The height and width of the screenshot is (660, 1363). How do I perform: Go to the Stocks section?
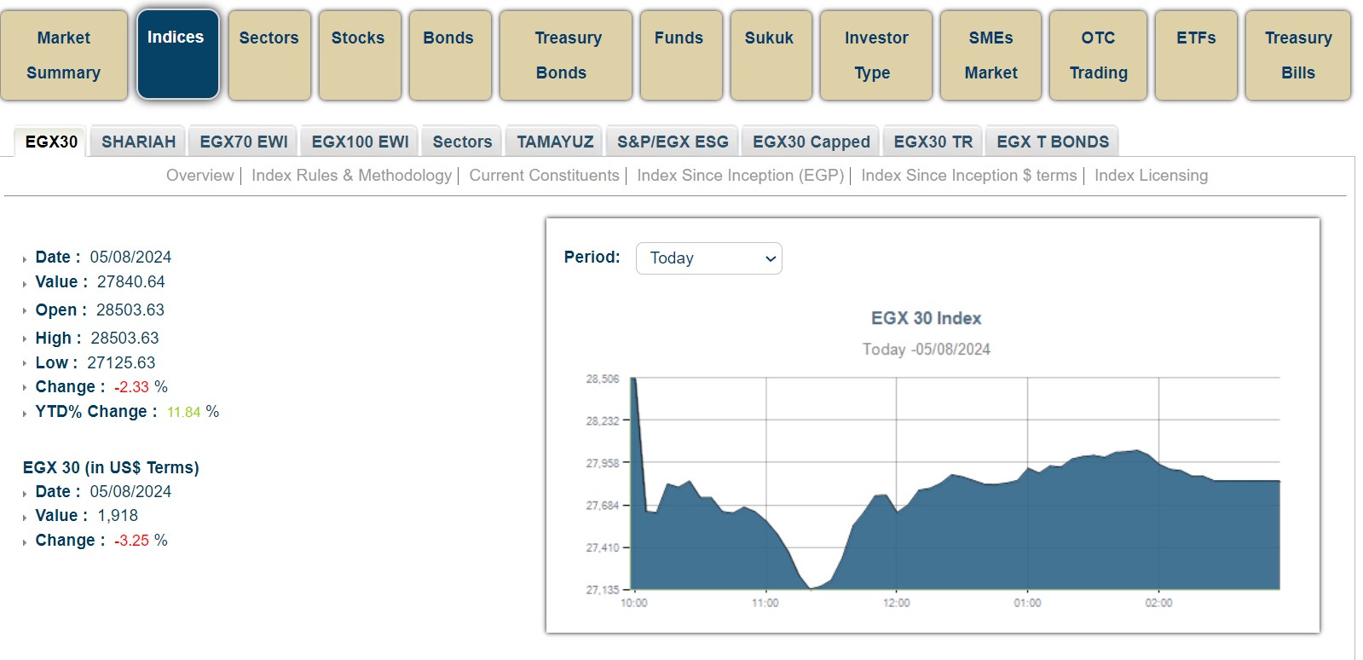pos(358,55)
